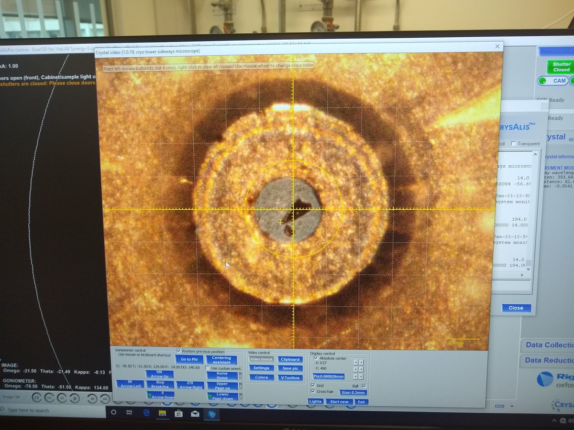Toggle Restore previous position checkbox
The width and height of the screenshot is (574, 430).
tap(178, 351)
